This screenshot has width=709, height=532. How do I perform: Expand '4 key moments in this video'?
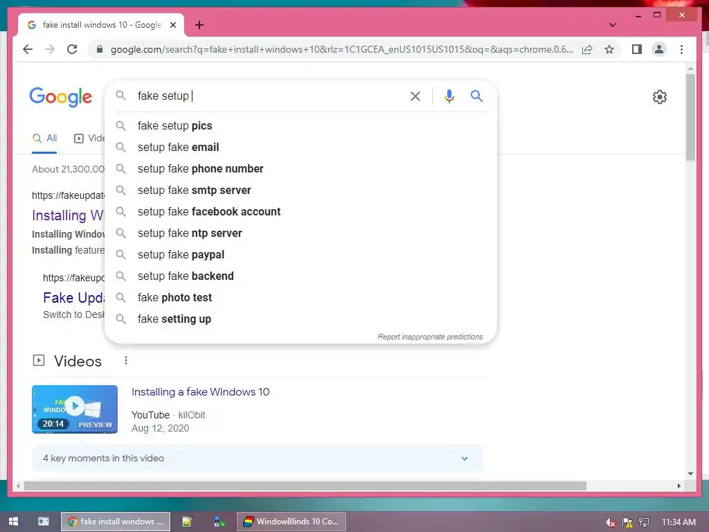[x=258, y=459]
